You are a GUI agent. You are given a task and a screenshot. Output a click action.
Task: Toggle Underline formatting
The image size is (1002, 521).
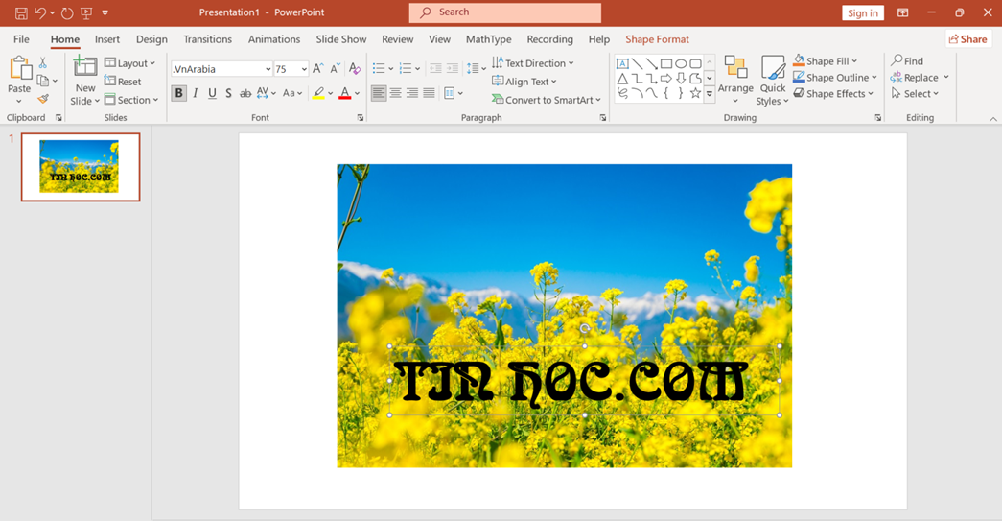pyautogui.click(x=212, y=93)
